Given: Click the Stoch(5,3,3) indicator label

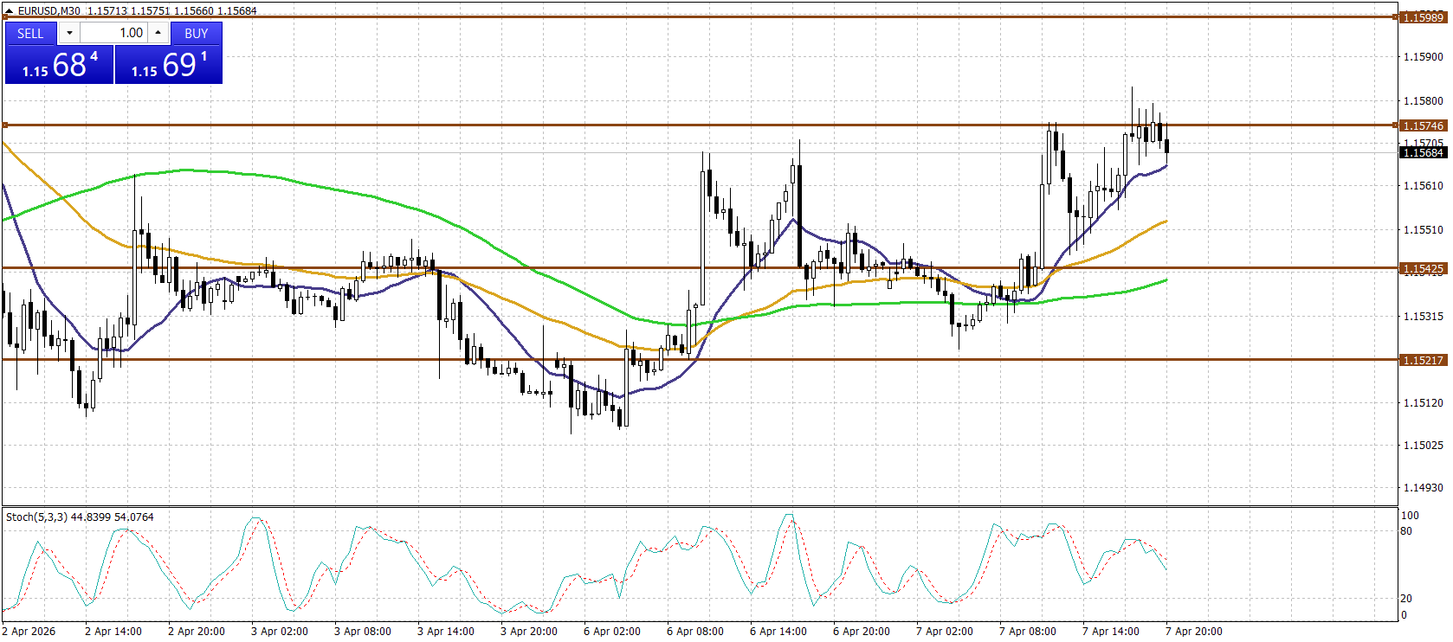Looking at the screenshot, I should [80, 517].
